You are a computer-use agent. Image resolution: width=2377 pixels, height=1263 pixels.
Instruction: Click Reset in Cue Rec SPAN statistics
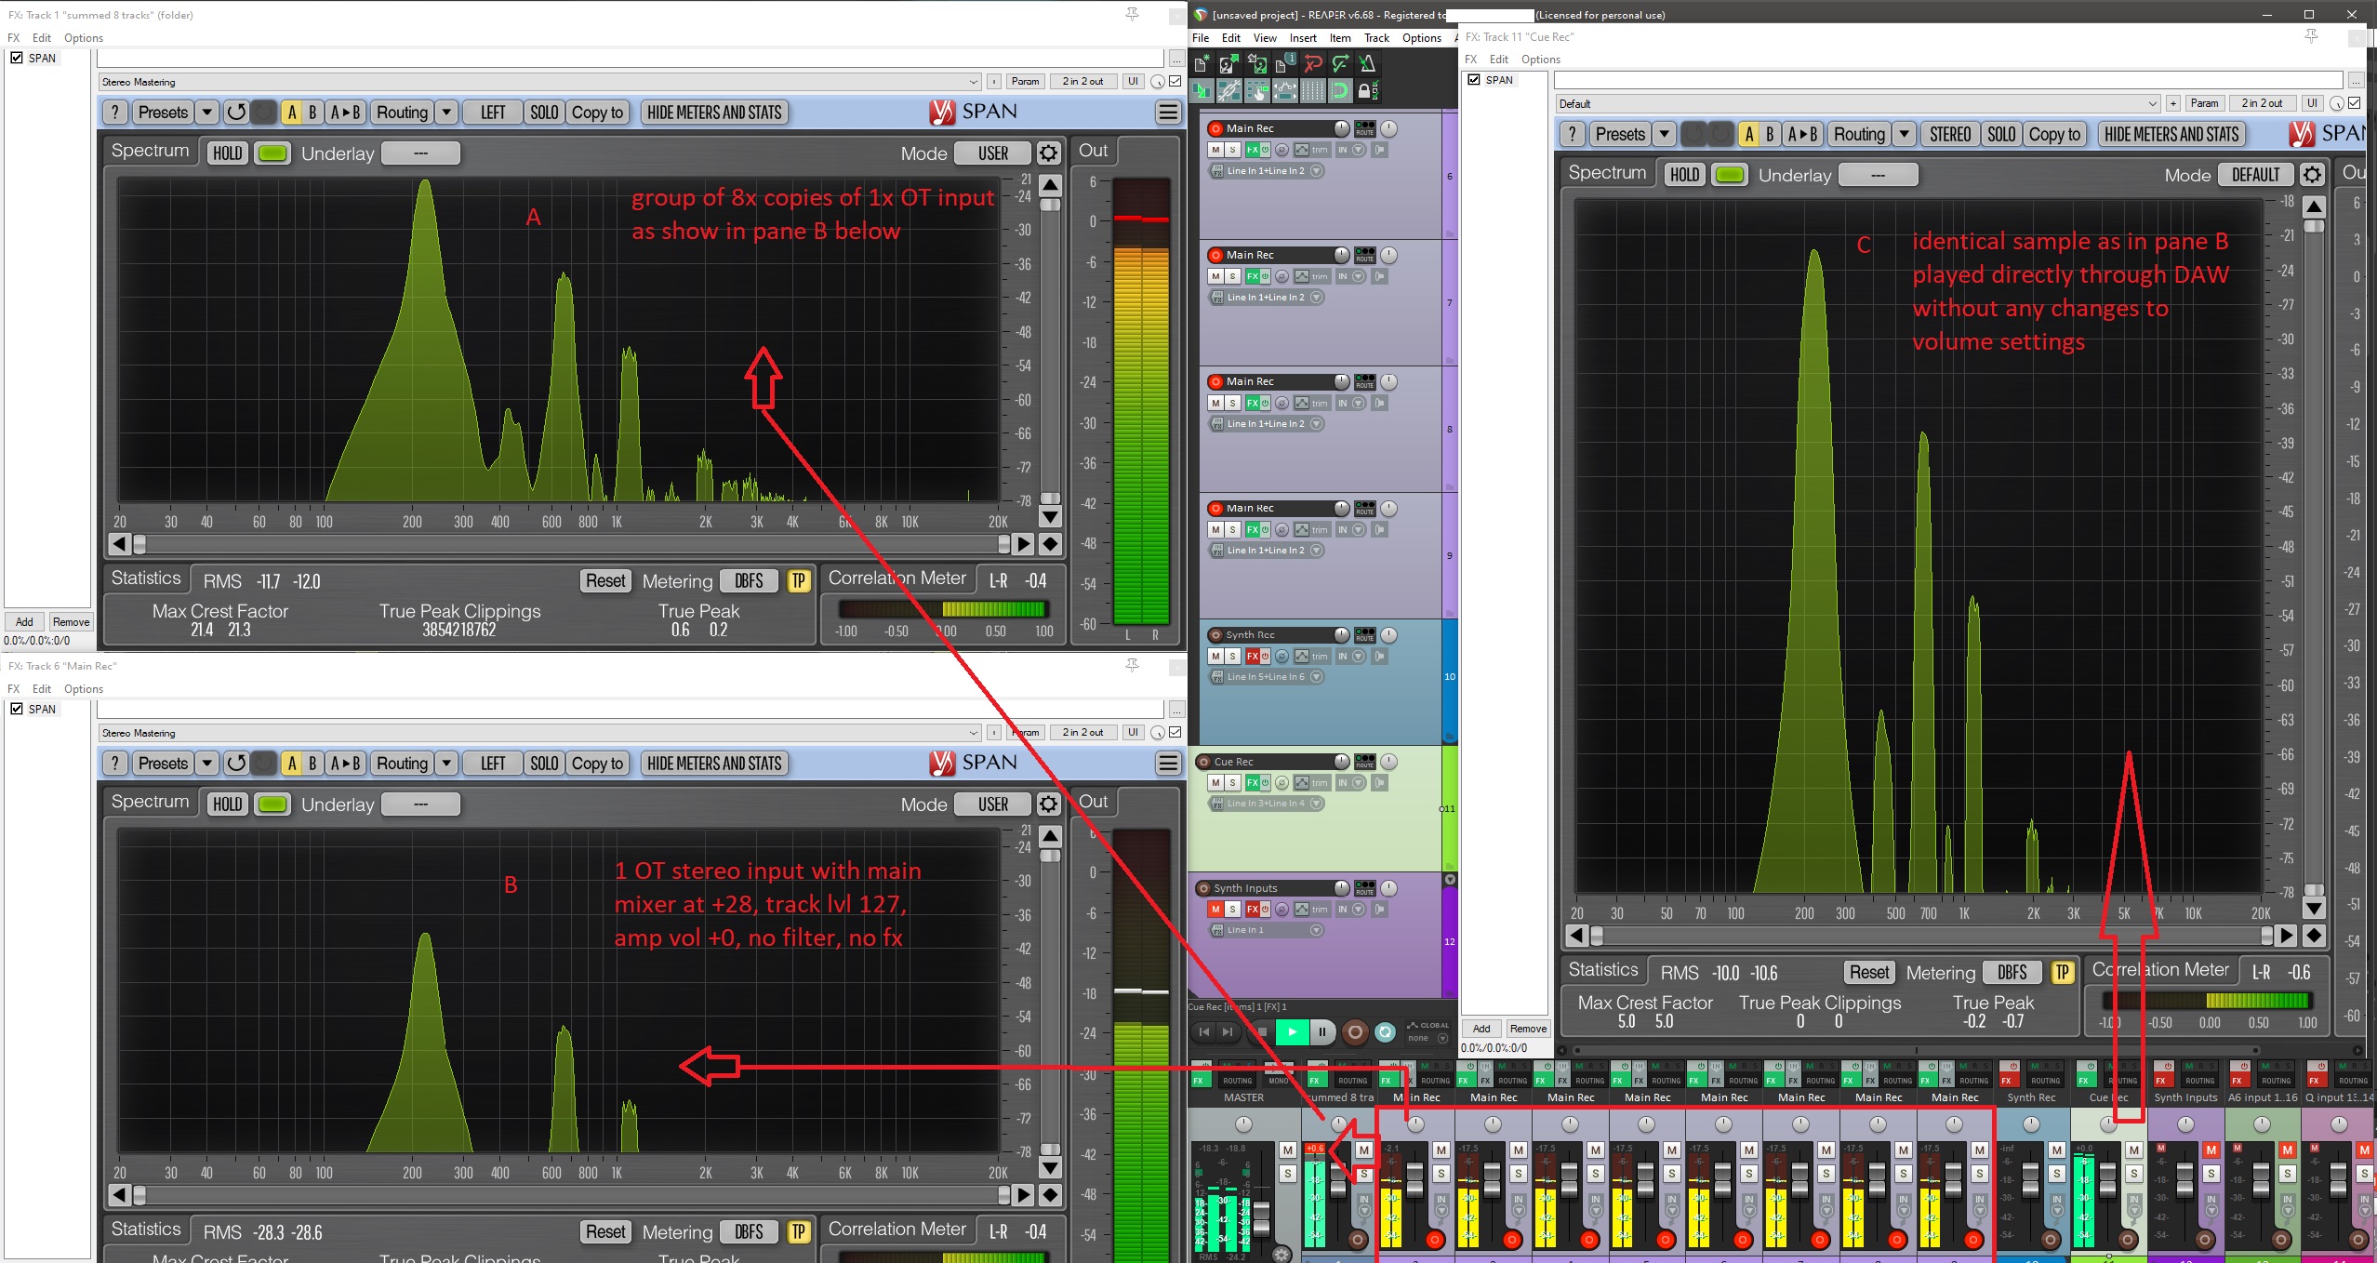coord(1868,973)
